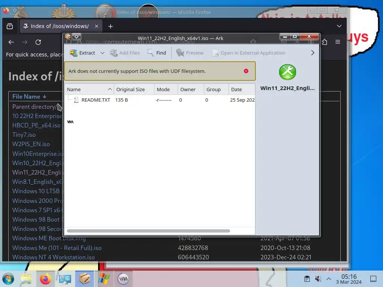Screen dimensions: 383x287
Task: Dismiss the UDF filesystem warning message
Action: pyautogui.click(x=246, y=71)
